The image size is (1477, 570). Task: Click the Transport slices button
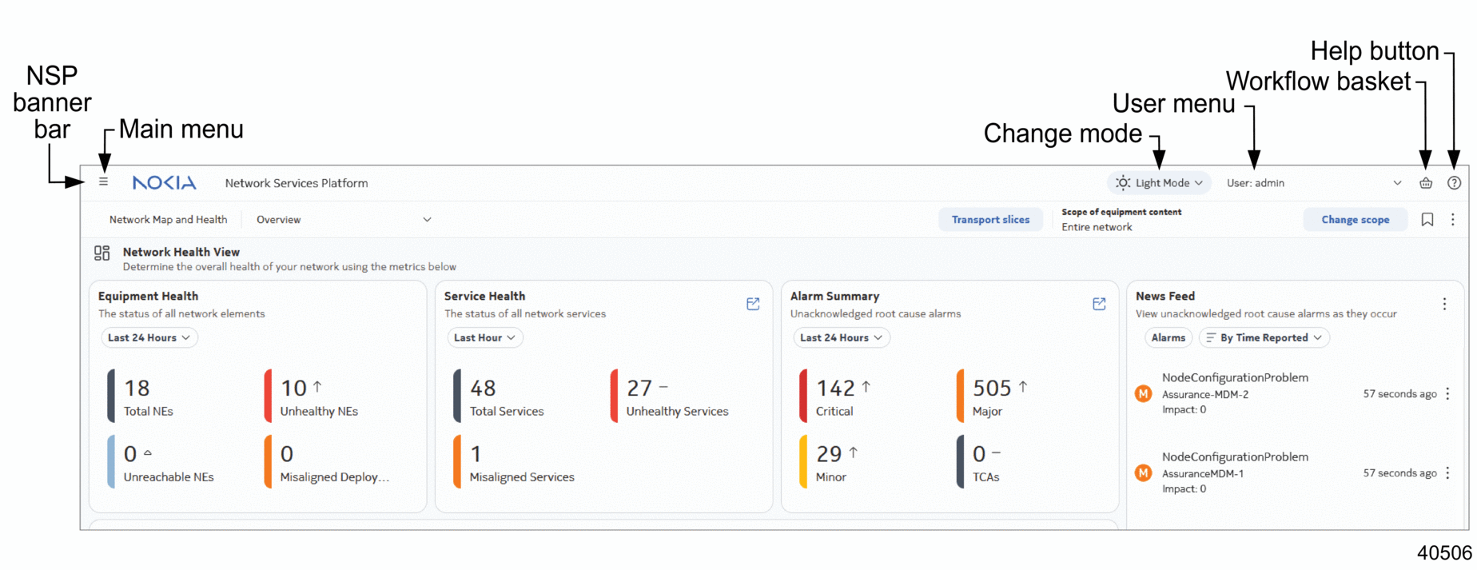point(990,220)
